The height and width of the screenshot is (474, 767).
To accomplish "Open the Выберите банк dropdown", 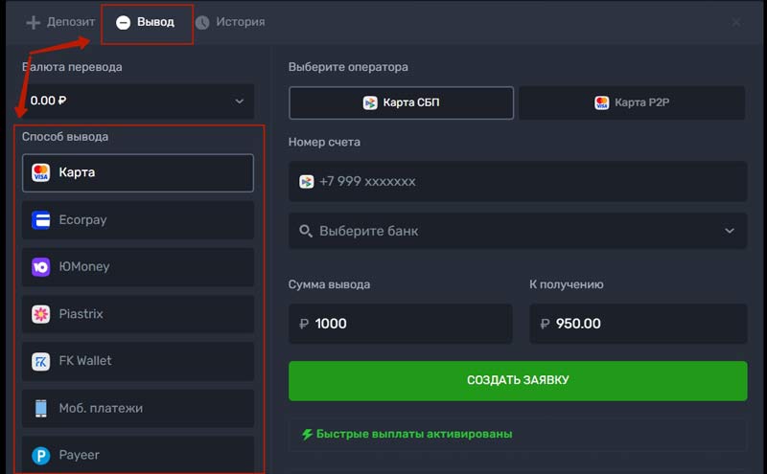I will 517,231.
